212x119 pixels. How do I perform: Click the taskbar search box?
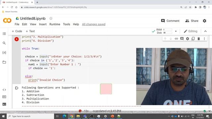click(30, 116)
